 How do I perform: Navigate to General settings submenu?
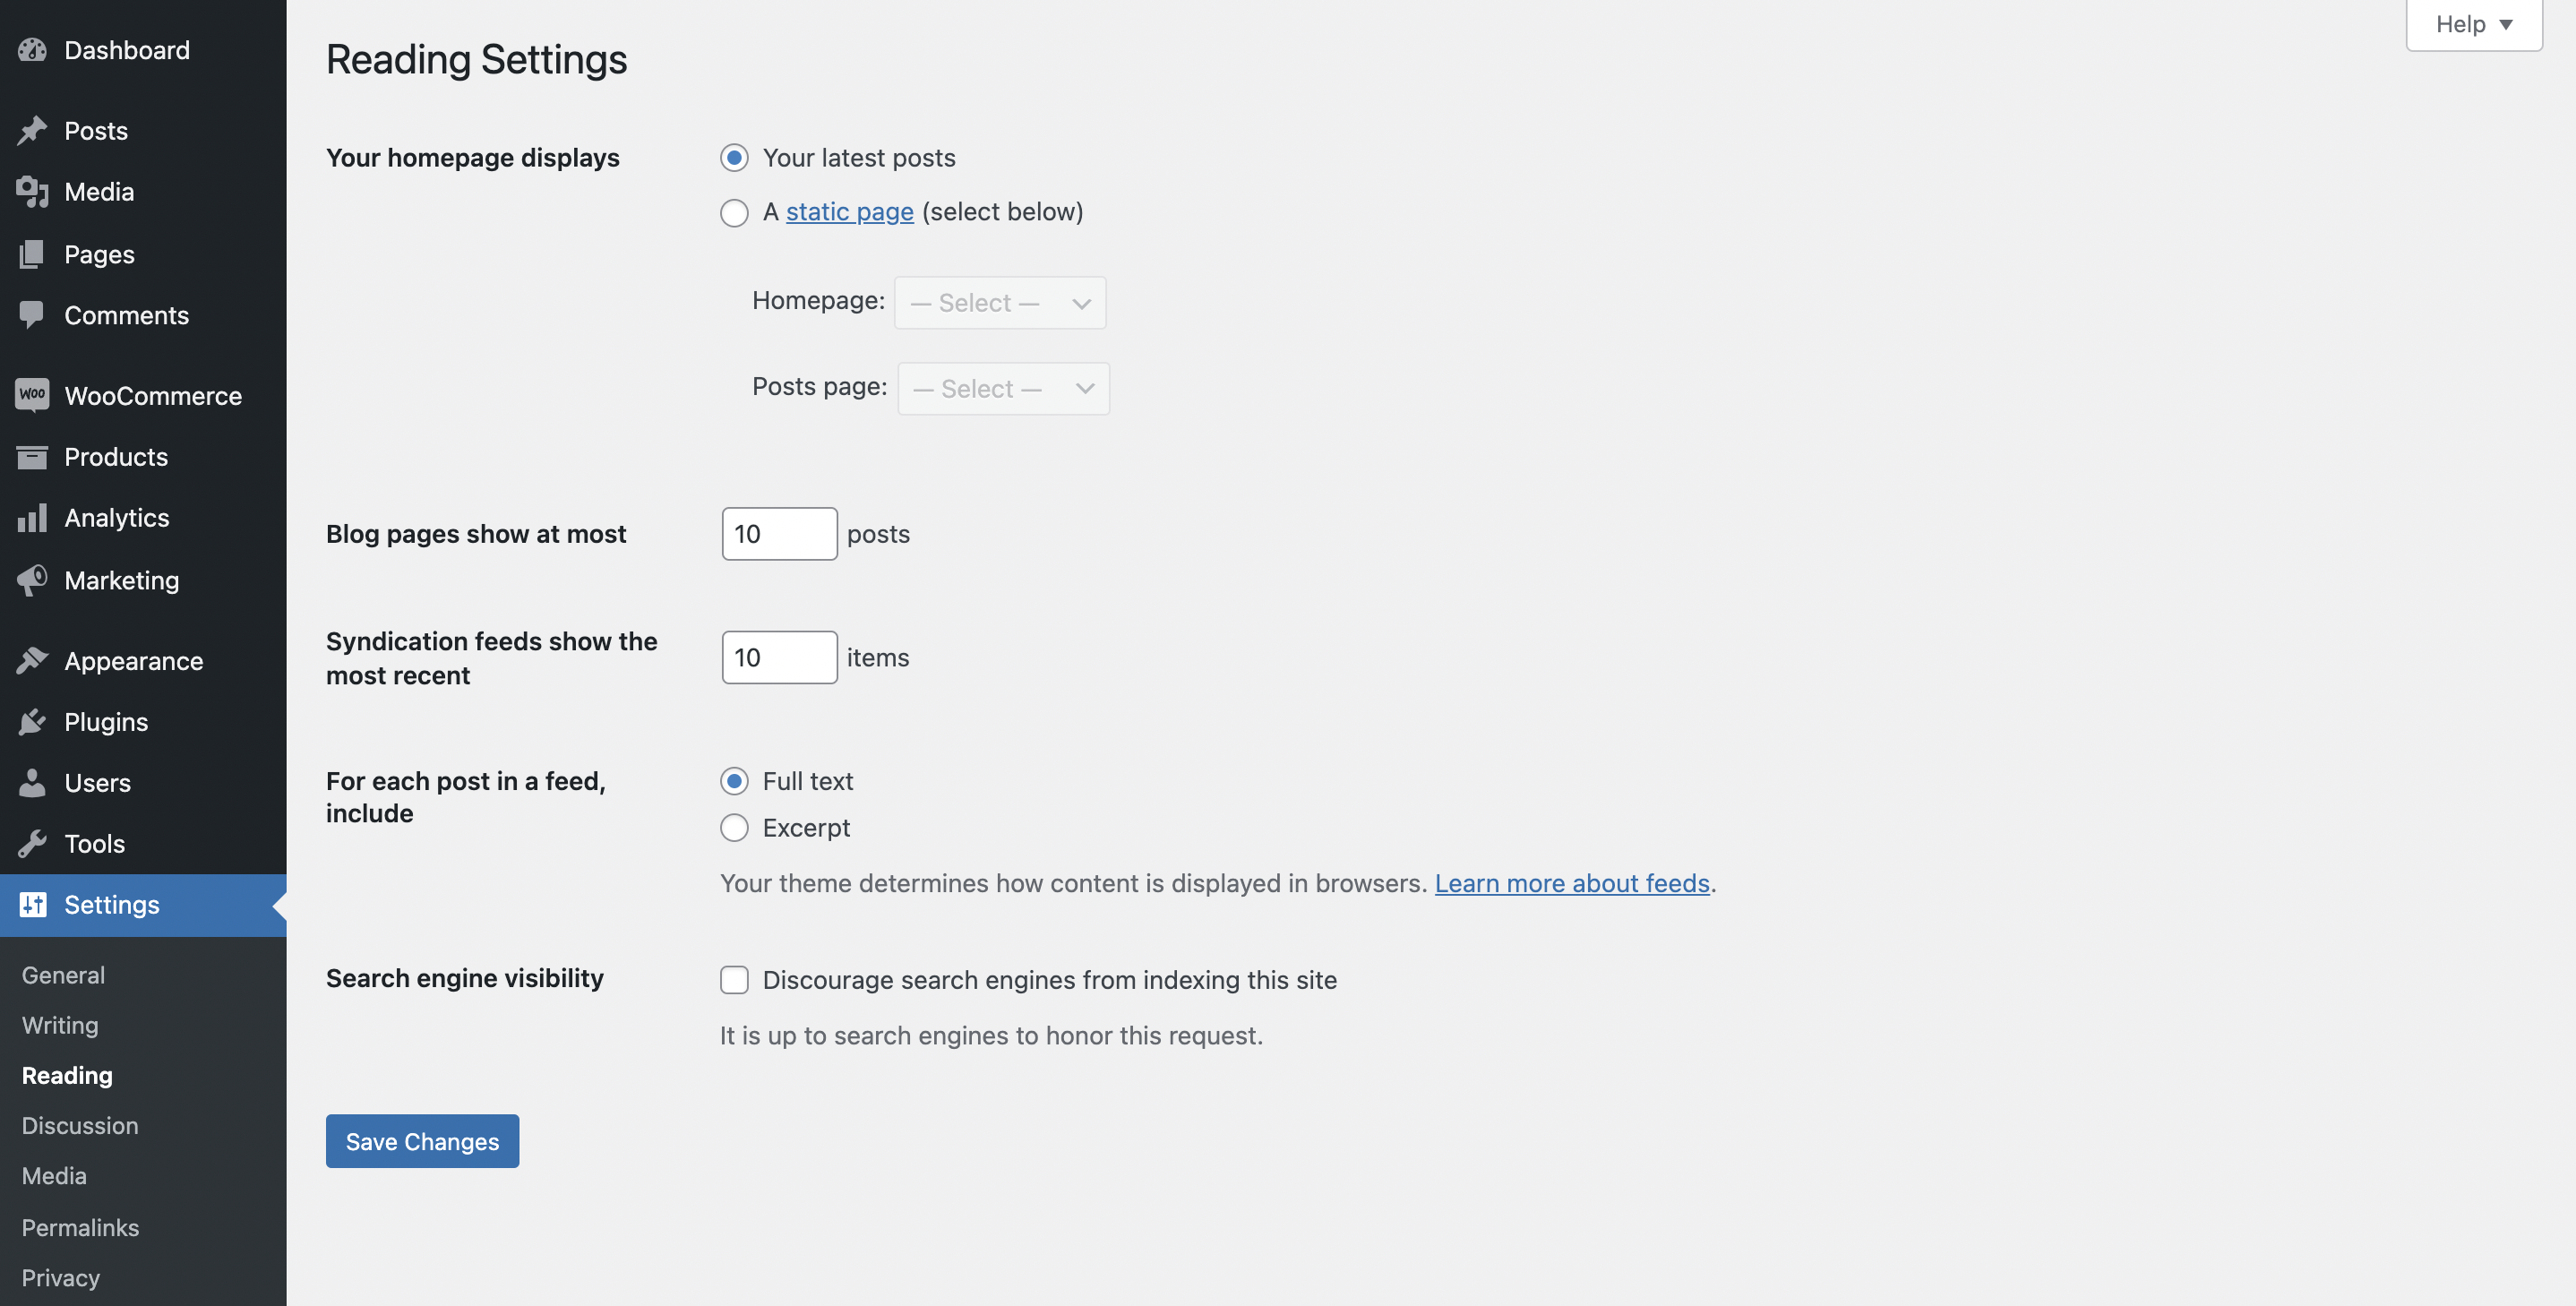62,975
